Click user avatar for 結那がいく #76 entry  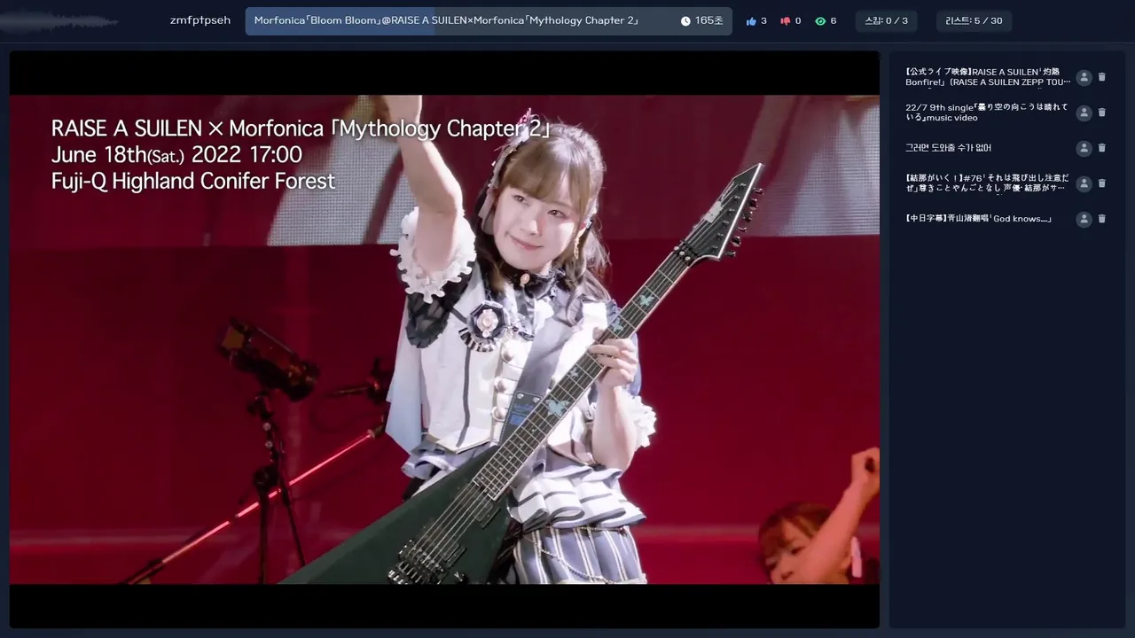click(x=1084, y=183)
